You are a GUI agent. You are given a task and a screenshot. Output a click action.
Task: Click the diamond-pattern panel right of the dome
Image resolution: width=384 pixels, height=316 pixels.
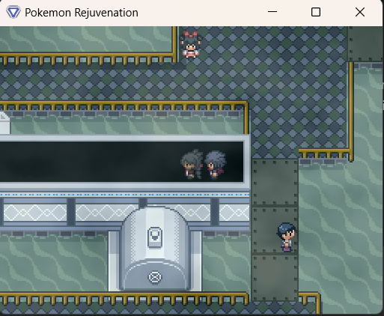click(234, 213)
